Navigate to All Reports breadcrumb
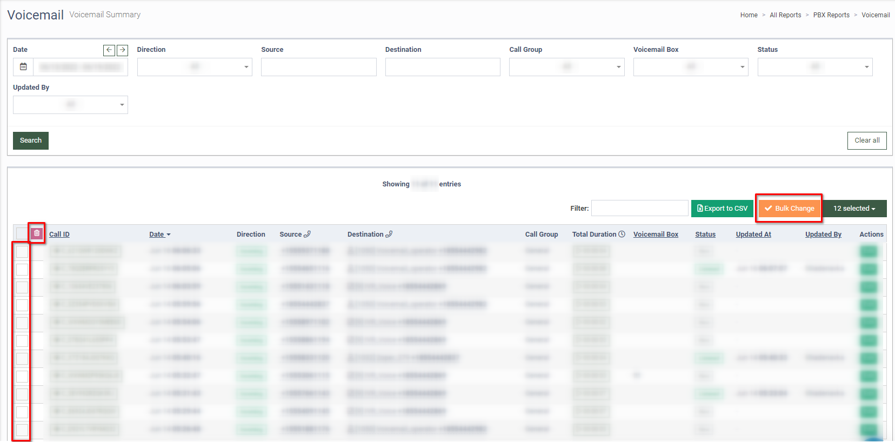This screenshot has width=895, height=442. click(785, 15)
